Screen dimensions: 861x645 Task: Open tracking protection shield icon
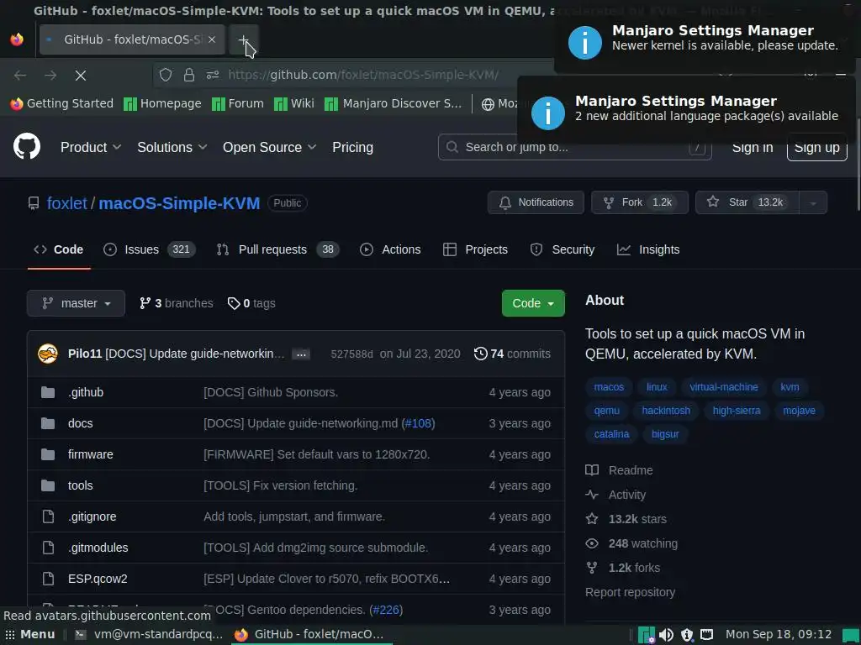[166, 75]
